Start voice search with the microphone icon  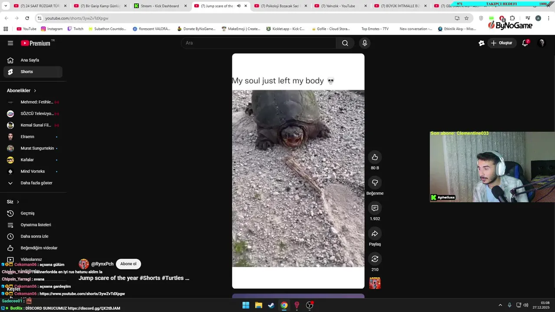[365, 43]
